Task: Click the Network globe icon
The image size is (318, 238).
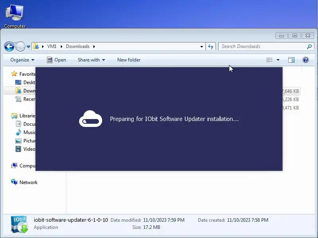Action: click(14, 182)
